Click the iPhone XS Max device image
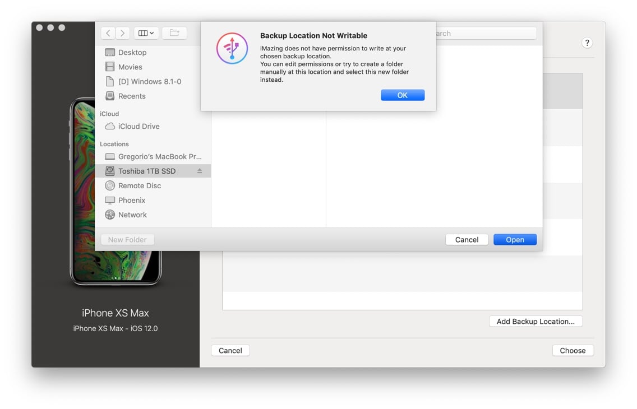The image size is (637, 409). (116, 192)
